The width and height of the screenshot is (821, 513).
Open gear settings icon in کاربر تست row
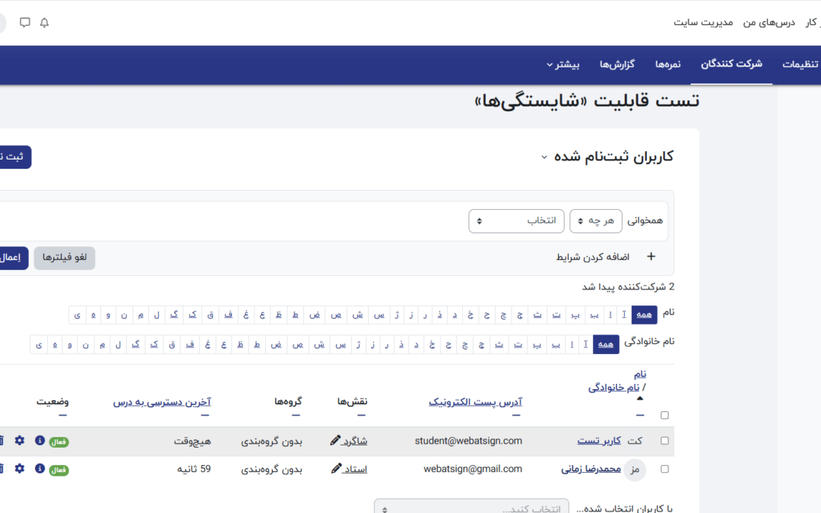[20, 441]
